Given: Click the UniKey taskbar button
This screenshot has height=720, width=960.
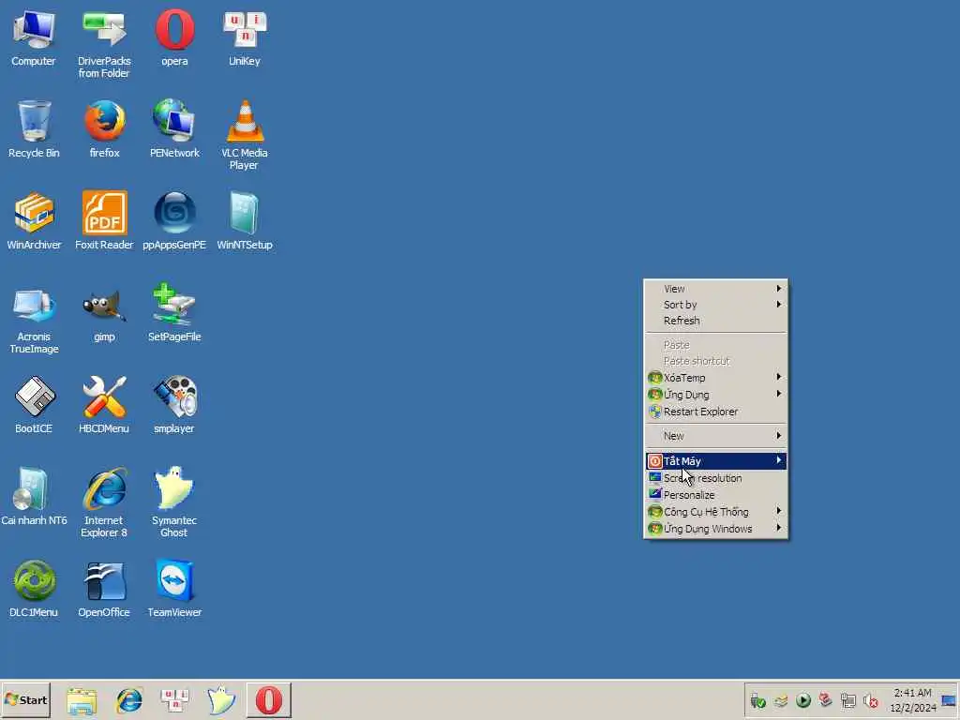Looking at the screenshot, I should (175, 701).
